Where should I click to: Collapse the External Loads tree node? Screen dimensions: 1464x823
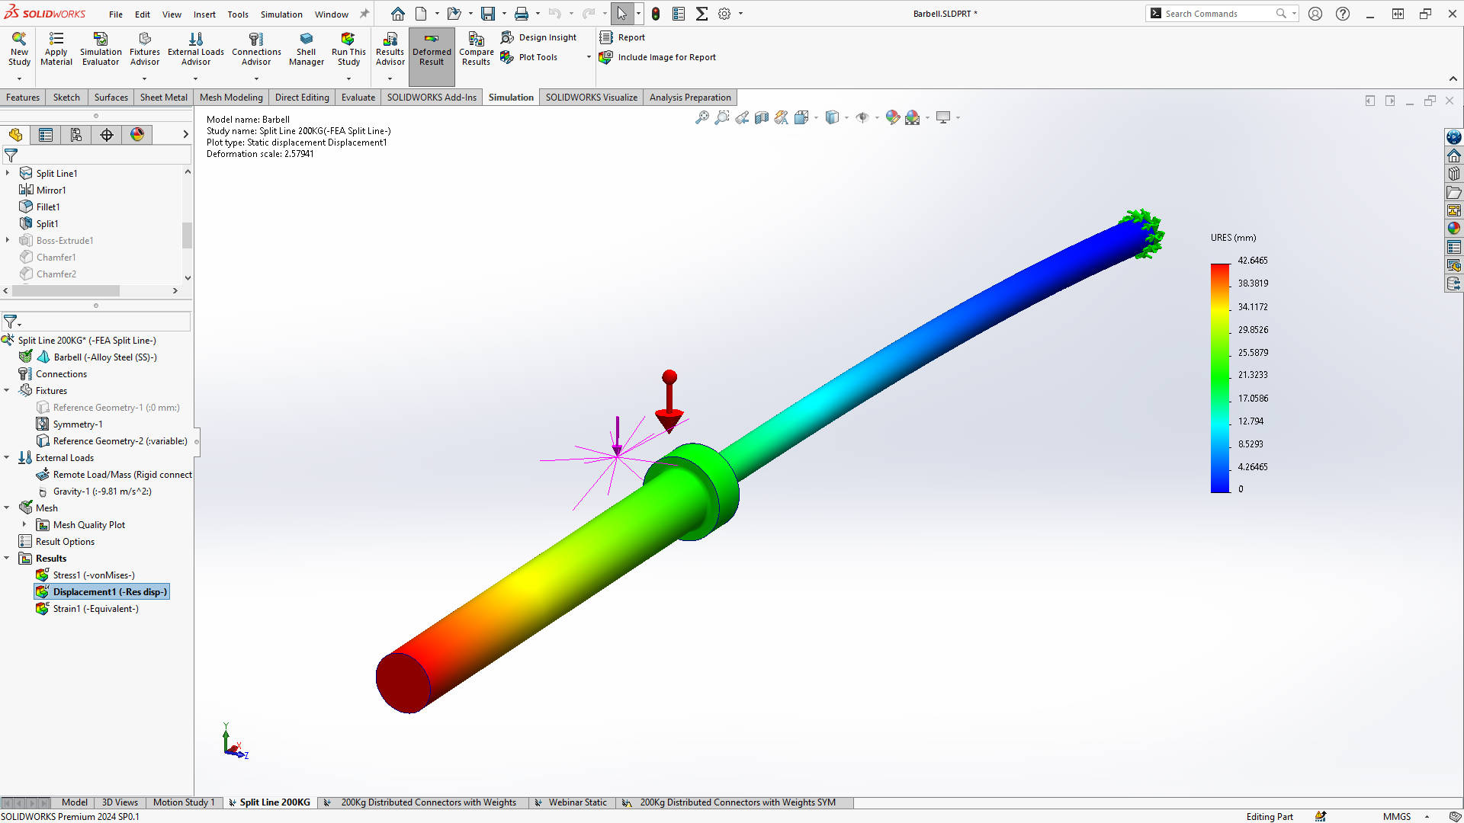pos(7,458)
